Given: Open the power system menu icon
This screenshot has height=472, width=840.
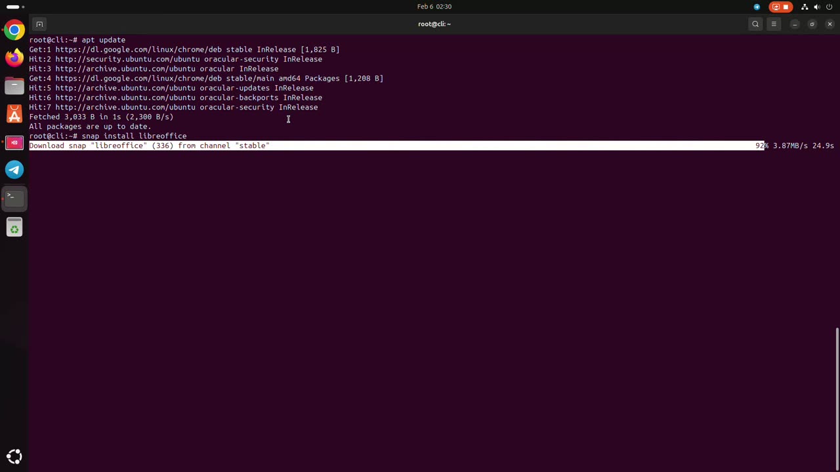Looking at the screenshot, I should [829, 7].
